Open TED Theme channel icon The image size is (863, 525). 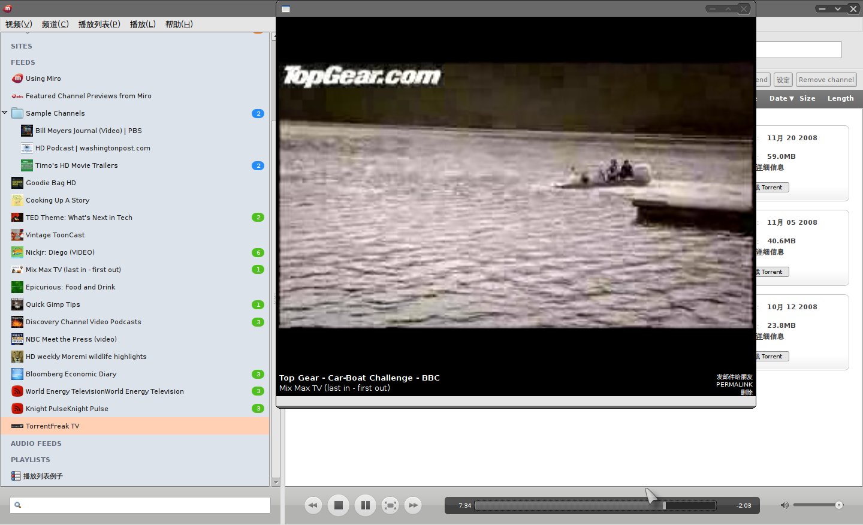(x=17, y=218)
